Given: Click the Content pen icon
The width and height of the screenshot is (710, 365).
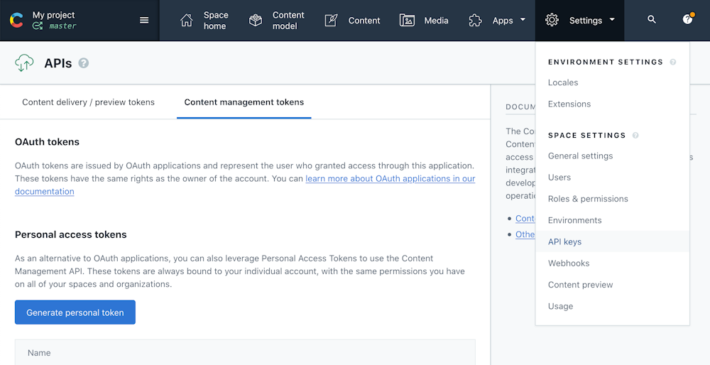Looking at the screenshot, I should pyautogui.click(x=332, y=21).
